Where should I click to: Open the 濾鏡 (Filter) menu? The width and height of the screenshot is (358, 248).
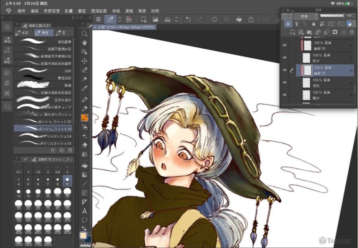point(129,11)
